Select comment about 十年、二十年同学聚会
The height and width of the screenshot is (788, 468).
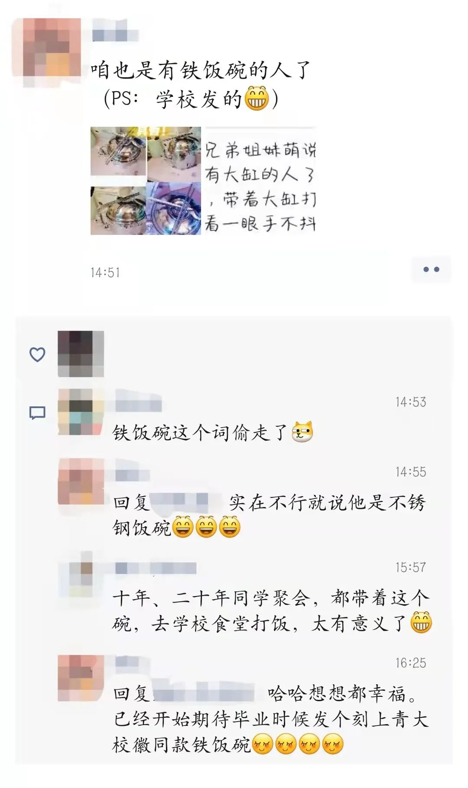point(272,610)
